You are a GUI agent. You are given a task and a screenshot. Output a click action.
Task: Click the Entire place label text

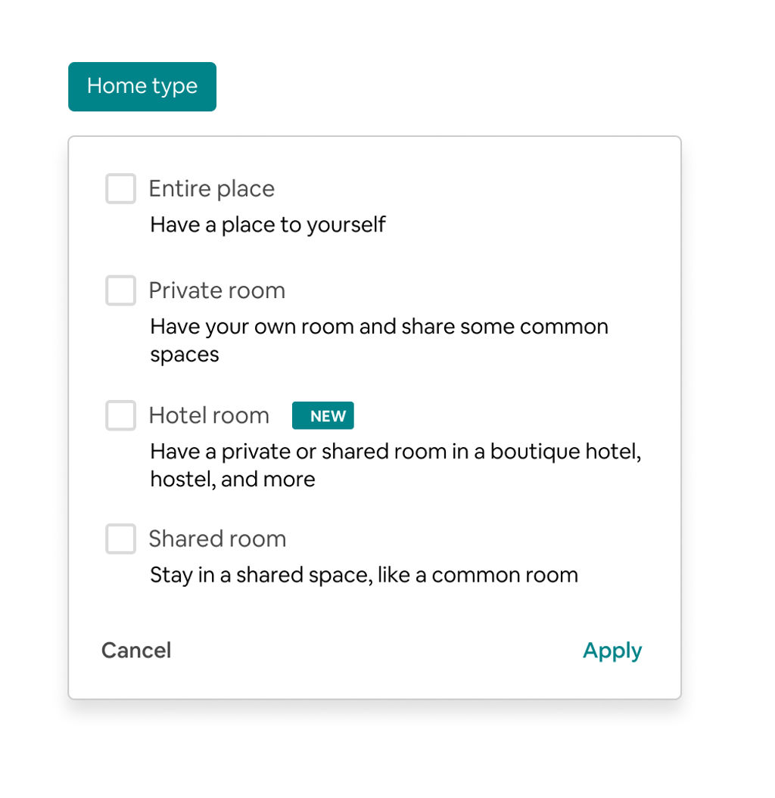(x=211, y=188)
